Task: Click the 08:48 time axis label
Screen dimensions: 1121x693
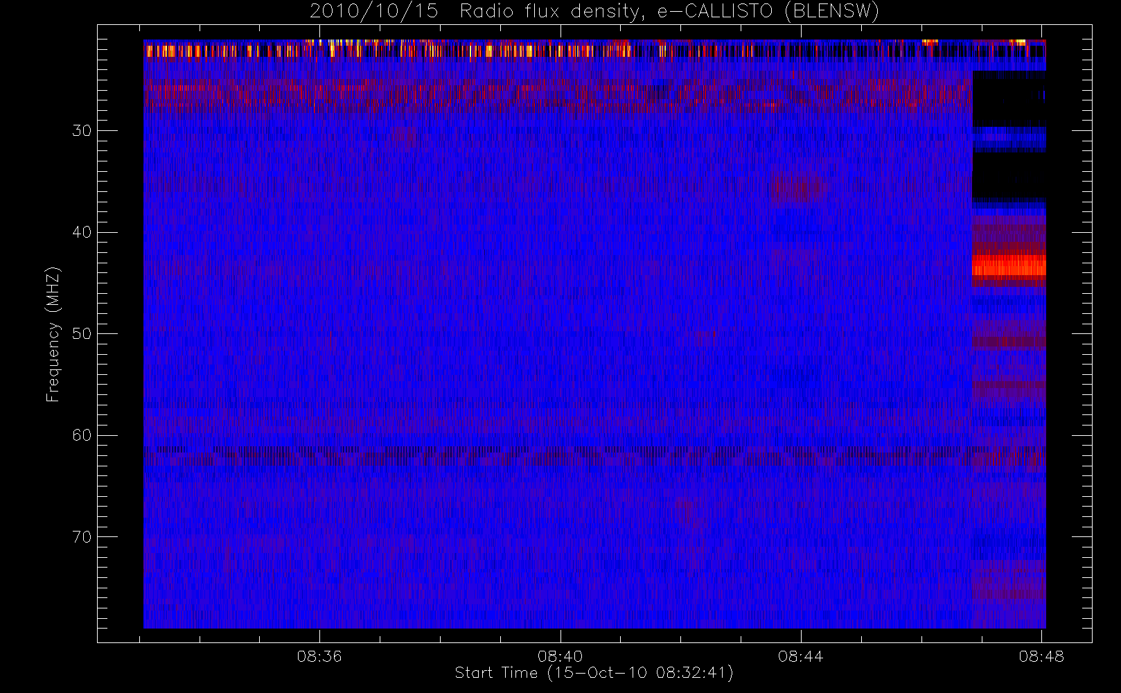Action: pos(1041,656)
